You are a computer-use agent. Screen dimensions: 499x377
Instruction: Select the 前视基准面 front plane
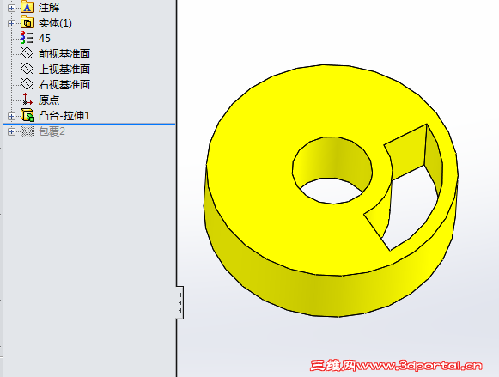point(64,53)
